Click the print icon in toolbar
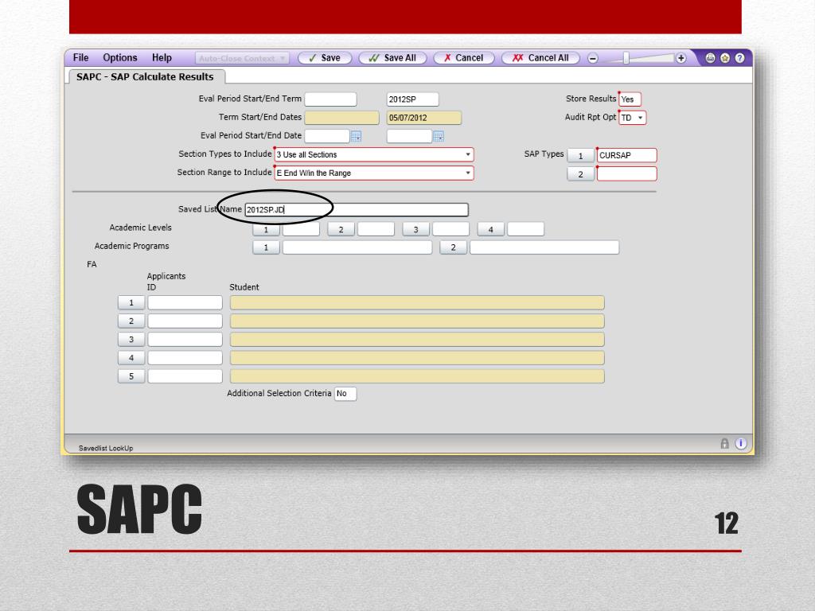The image size is (815, 611). (710, 58)
